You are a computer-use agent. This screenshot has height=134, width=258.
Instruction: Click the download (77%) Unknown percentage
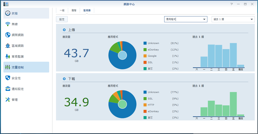coord(174,92)
